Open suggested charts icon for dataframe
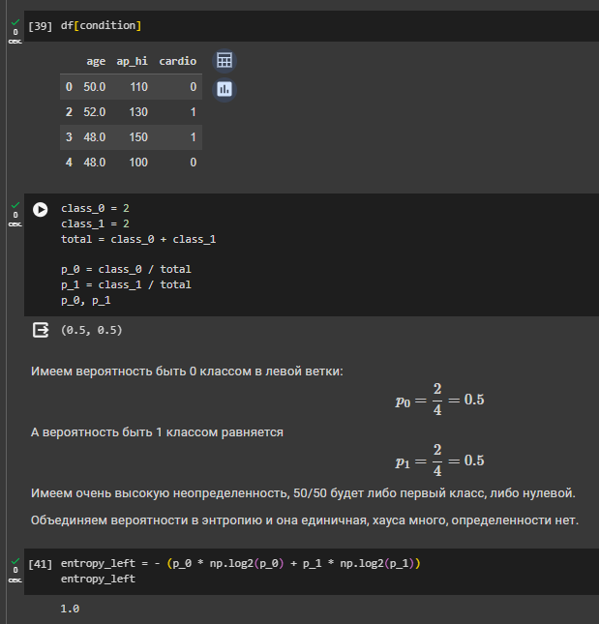 click(x=225, y=89)
